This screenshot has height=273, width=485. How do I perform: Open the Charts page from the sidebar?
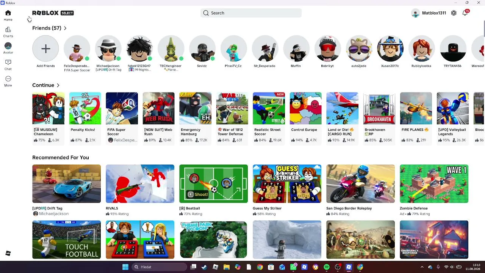(8, 32)
